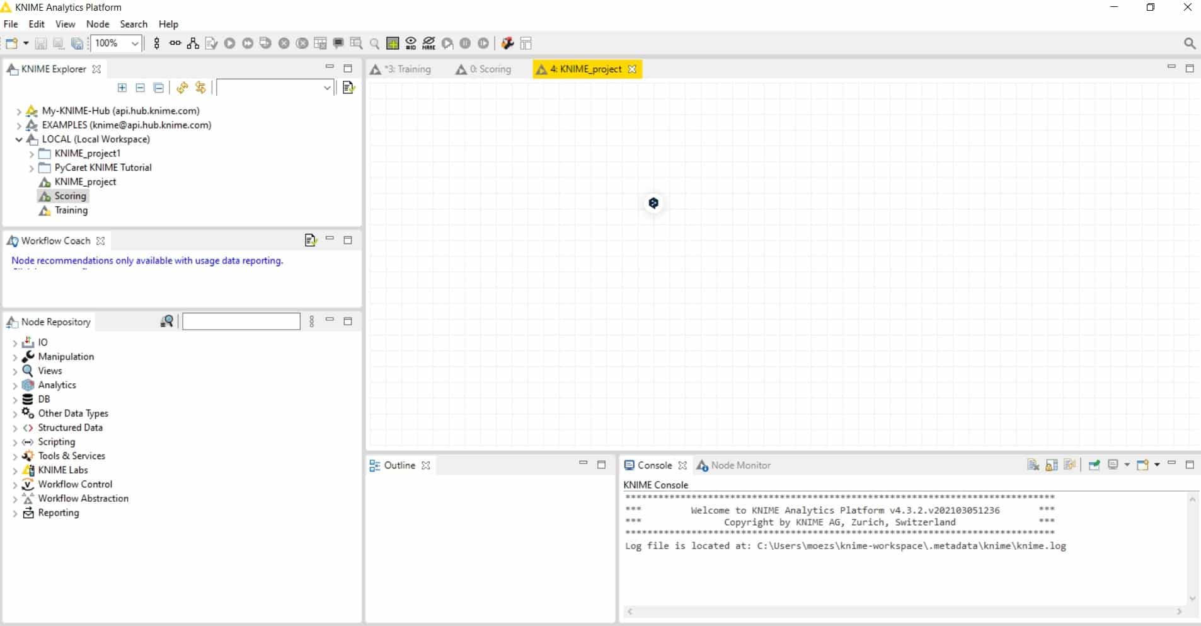Switch to the 3: Training tab

(401, 69)
